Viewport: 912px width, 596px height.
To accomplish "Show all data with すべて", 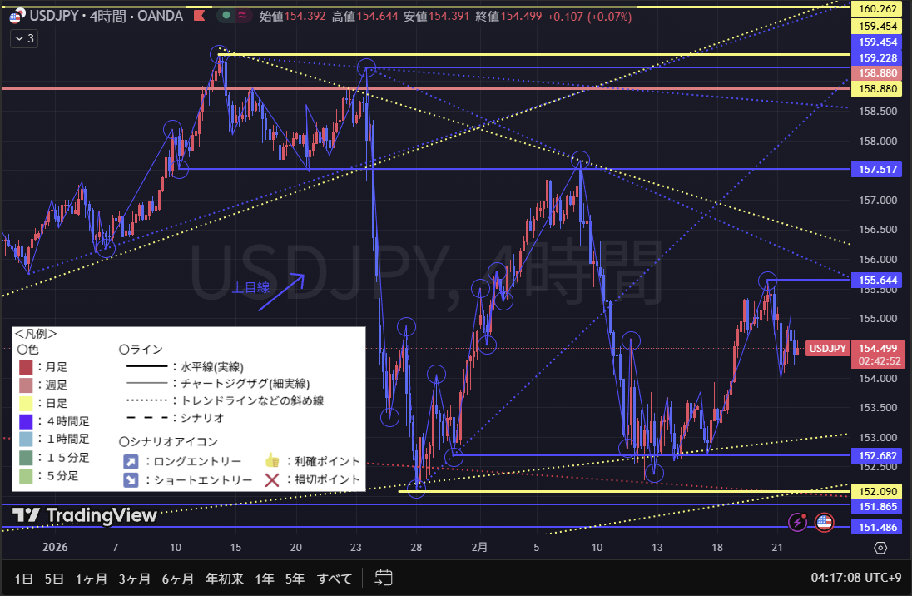I will (x=335, y=579).
